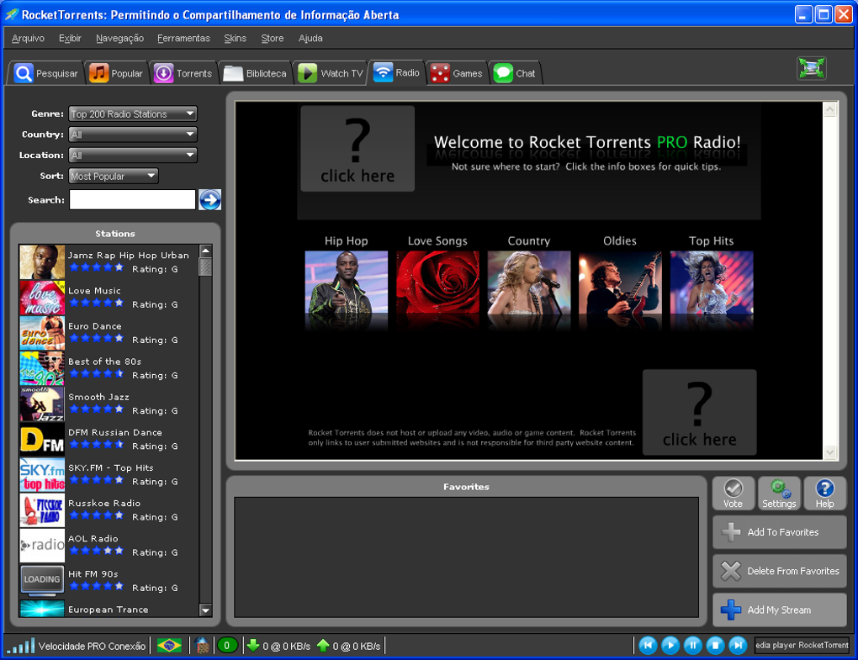Screen dimensions: 858x660
Task: Select the AOL Radio station
Action: [x=109, y=545]
